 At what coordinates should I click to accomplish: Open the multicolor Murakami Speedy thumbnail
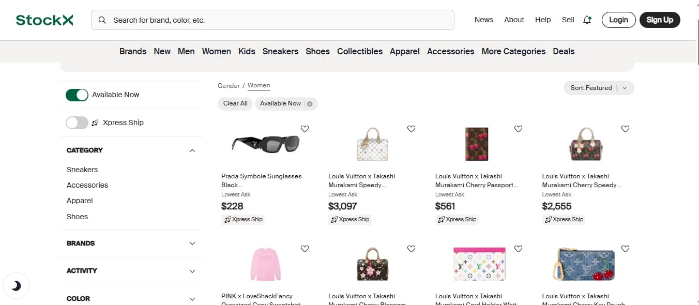click(x=372, y=144)
